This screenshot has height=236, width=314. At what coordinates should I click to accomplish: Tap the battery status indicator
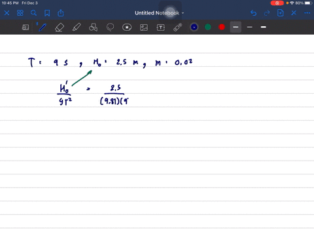(x=308, y=3)
